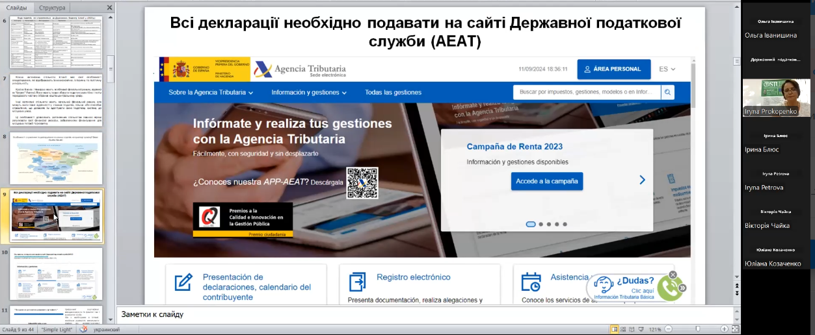Expand the Dudas widget double-arrow button
Viewport: 815px width, 335px height.
point(682,288)
